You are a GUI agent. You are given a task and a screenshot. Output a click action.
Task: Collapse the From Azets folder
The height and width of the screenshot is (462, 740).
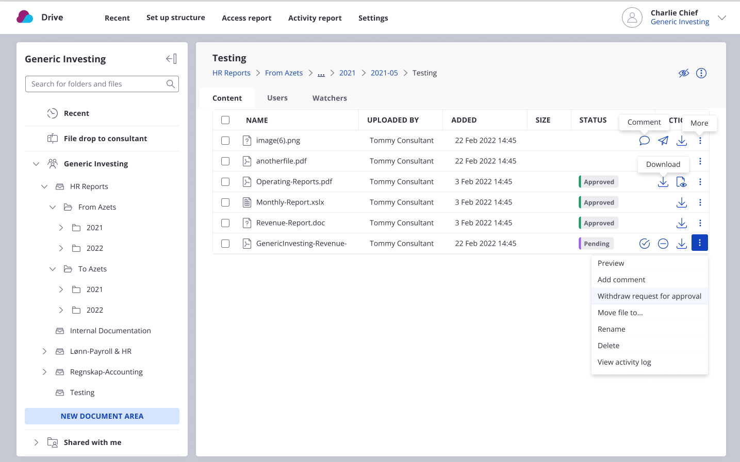[x=53, y=207]
